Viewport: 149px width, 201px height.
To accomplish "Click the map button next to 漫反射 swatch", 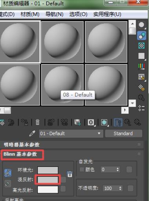I will coord(64,180).
